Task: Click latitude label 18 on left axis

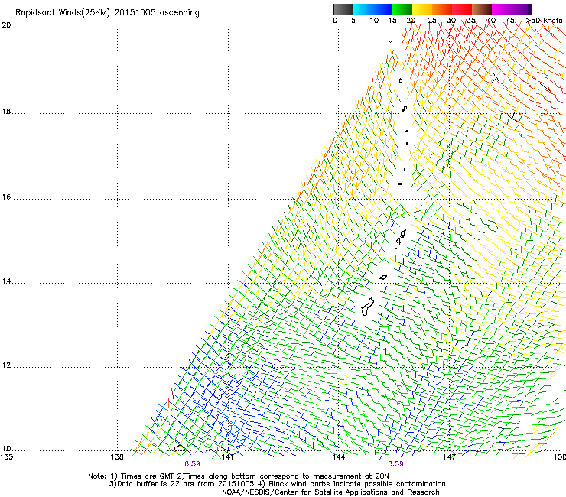Action: 6,112
